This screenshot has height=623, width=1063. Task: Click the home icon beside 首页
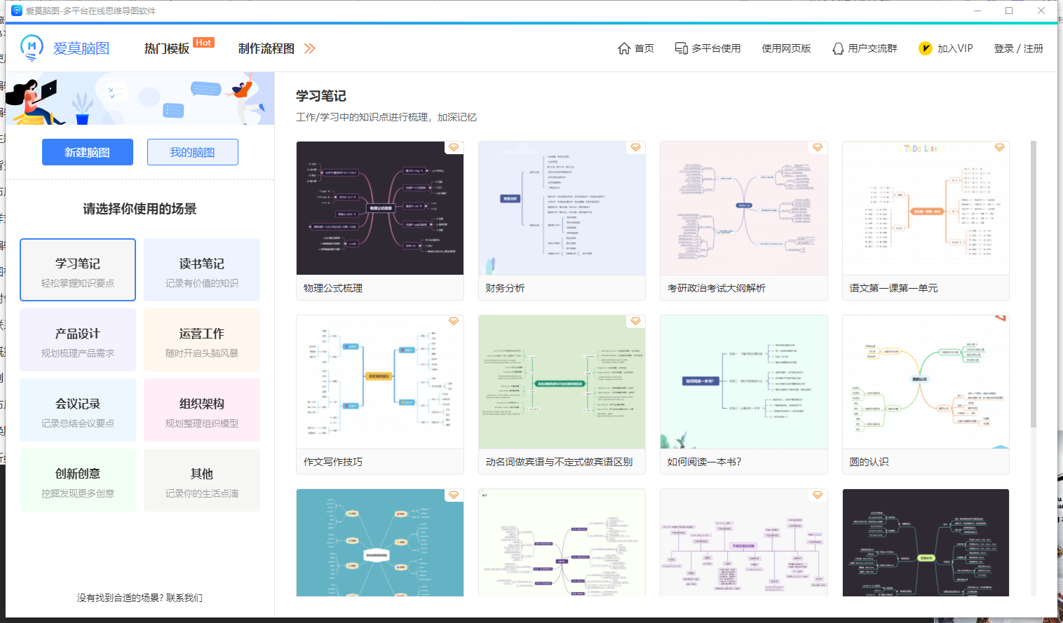623,48
